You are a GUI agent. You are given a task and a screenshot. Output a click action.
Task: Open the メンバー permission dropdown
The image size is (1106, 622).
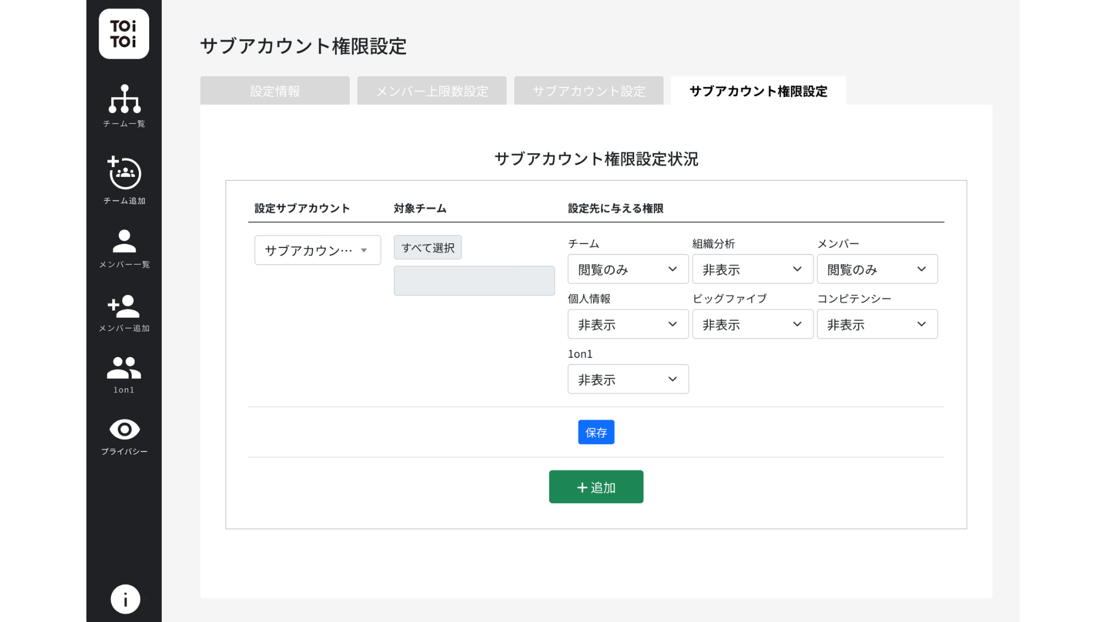(877, 269)
